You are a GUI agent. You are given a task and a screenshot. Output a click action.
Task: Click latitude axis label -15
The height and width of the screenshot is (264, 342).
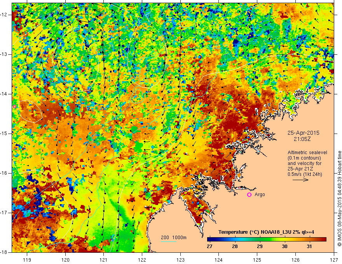click(4, 134)
